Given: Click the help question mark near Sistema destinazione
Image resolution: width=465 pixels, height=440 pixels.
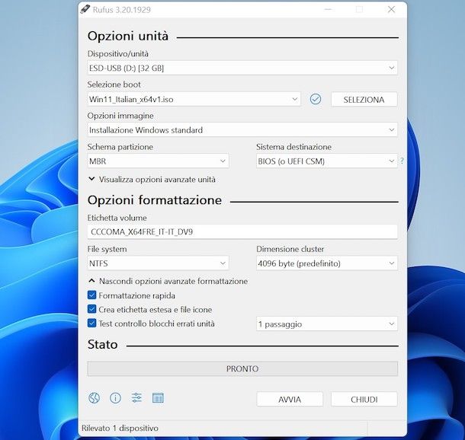Looking at the screenshot, I should 402,161.
